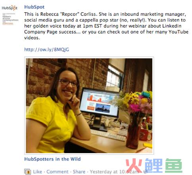Image resolution: width=192 pixels, height=175 pixels.
Task: Open the HubSpotters in the Wild album
Action: tap(52, 159)
